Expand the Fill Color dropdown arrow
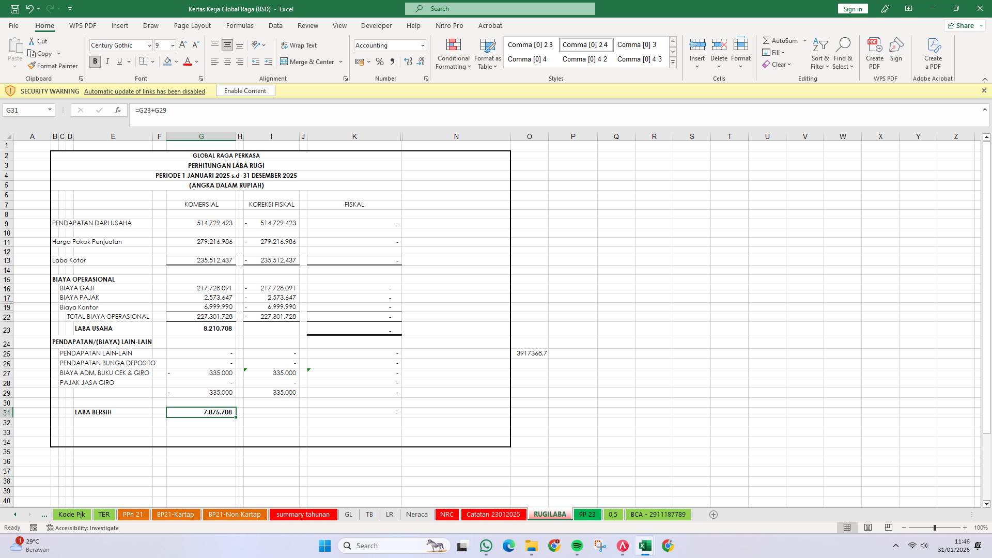 click(x=176, y=61)
